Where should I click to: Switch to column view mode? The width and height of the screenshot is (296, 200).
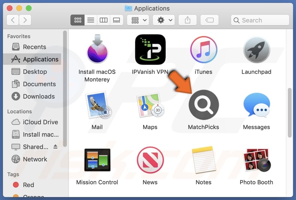coord(103,20)
